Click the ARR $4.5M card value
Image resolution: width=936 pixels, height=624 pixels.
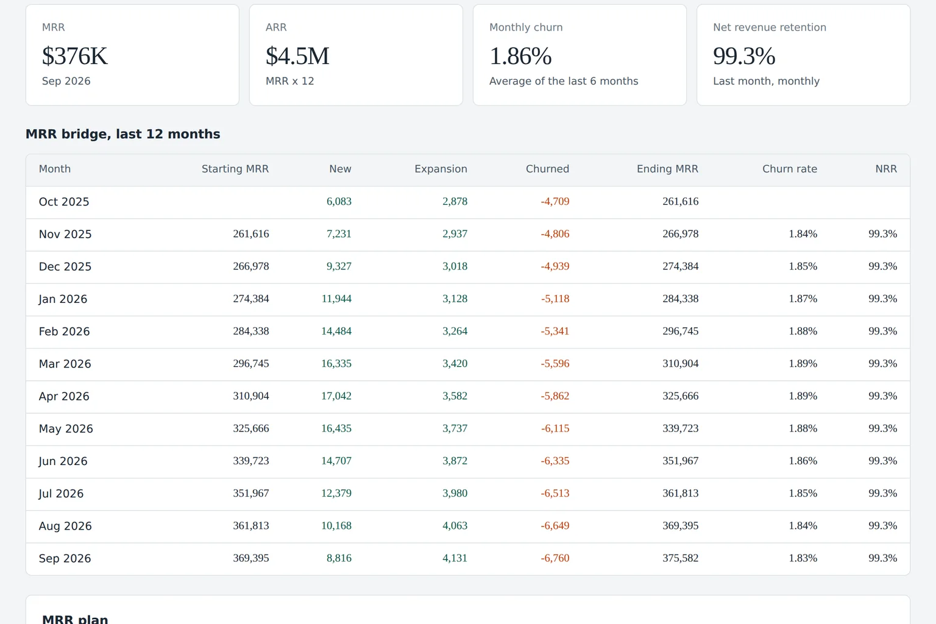click(297, 56)
